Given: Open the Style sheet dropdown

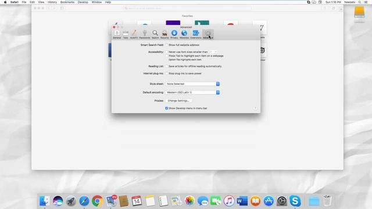Looking at the screenshot, I should [x=192, y=84].
